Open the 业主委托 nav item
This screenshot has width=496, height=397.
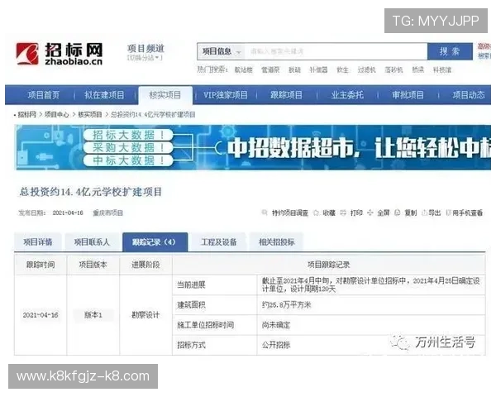(347, 95)
